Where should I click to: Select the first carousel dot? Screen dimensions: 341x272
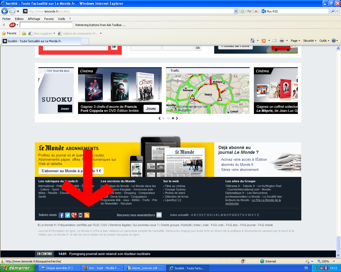click(x=164, y=118)
